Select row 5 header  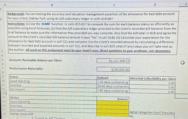pos(3,60)
